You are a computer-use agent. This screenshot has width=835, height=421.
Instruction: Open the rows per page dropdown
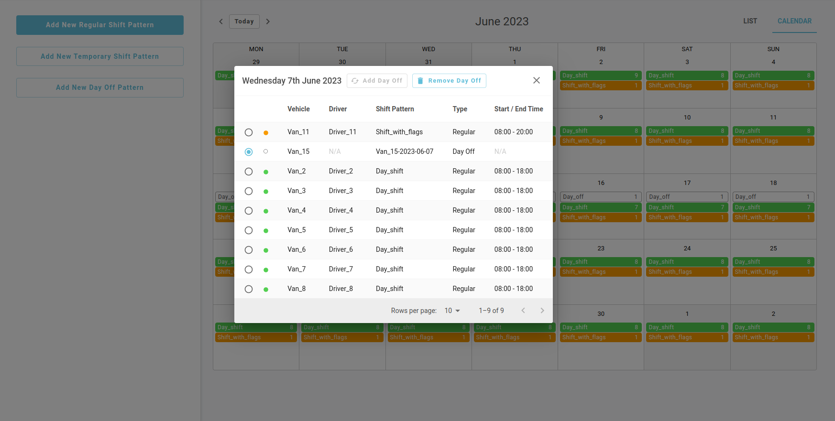(x=452, y=311)
